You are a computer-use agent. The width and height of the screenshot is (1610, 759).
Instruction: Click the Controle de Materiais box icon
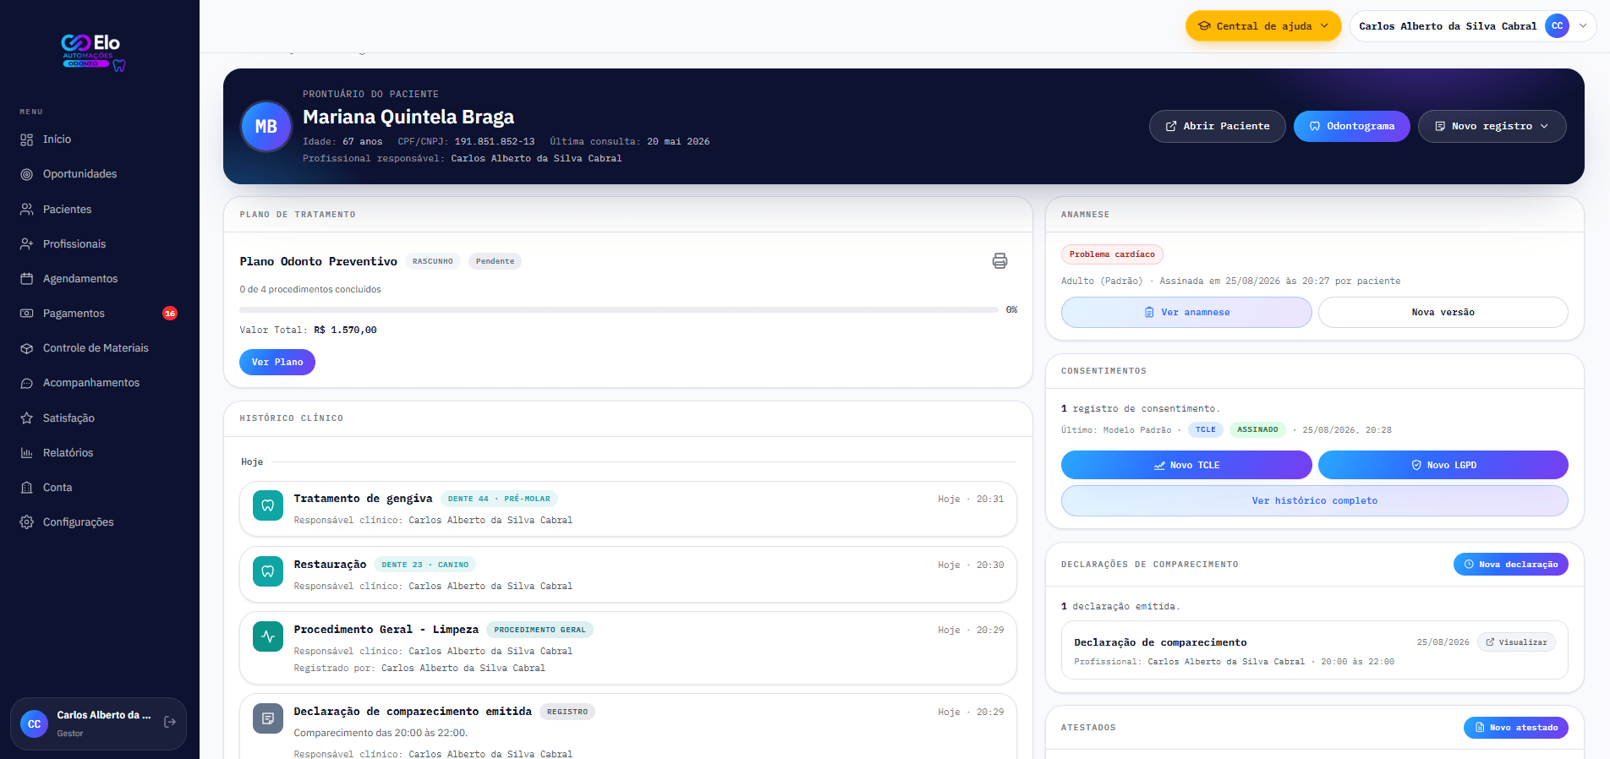tap(27, 348)
